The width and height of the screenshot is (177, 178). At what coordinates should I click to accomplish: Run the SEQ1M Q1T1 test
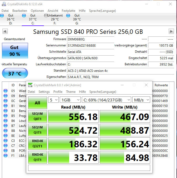[37, 130]
